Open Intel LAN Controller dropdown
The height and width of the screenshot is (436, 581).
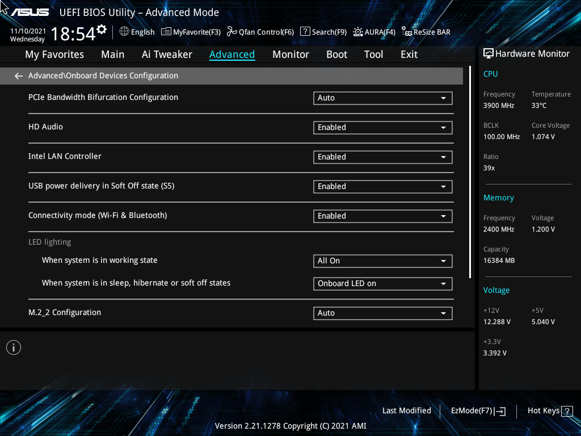(383, 157)
